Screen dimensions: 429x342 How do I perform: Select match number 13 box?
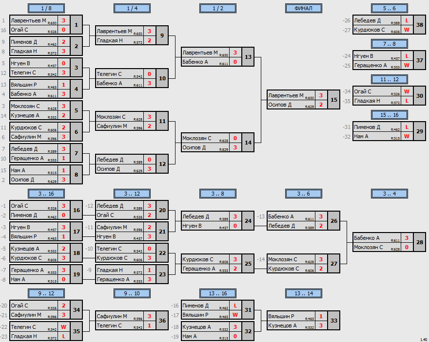pos(248,57)
